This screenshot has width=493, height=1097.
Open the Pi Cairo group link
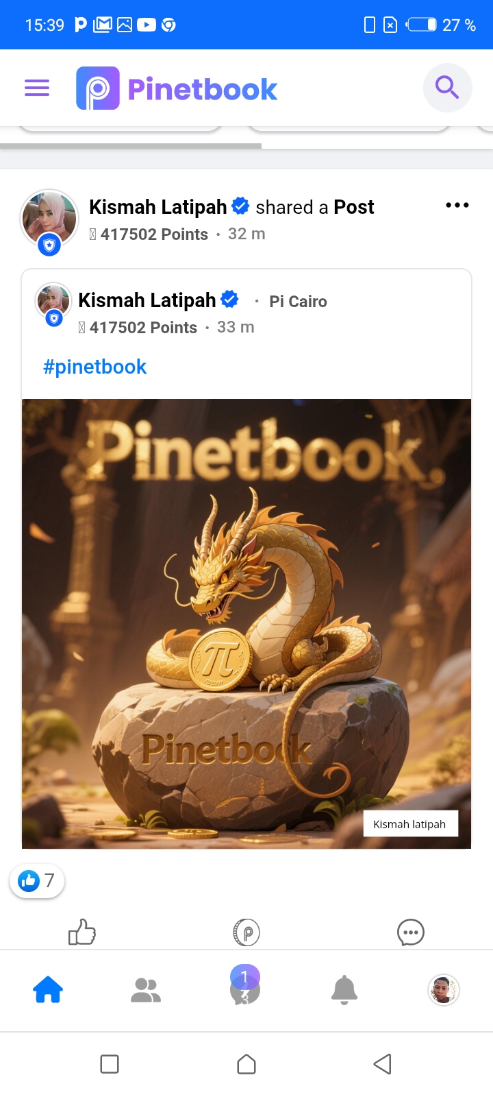pyautogui.click(x=298, y=302)
